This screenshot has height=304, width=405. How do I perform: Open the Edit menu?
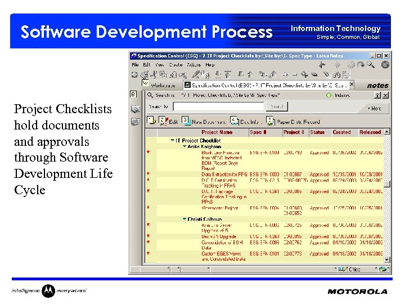coord(147,65)
